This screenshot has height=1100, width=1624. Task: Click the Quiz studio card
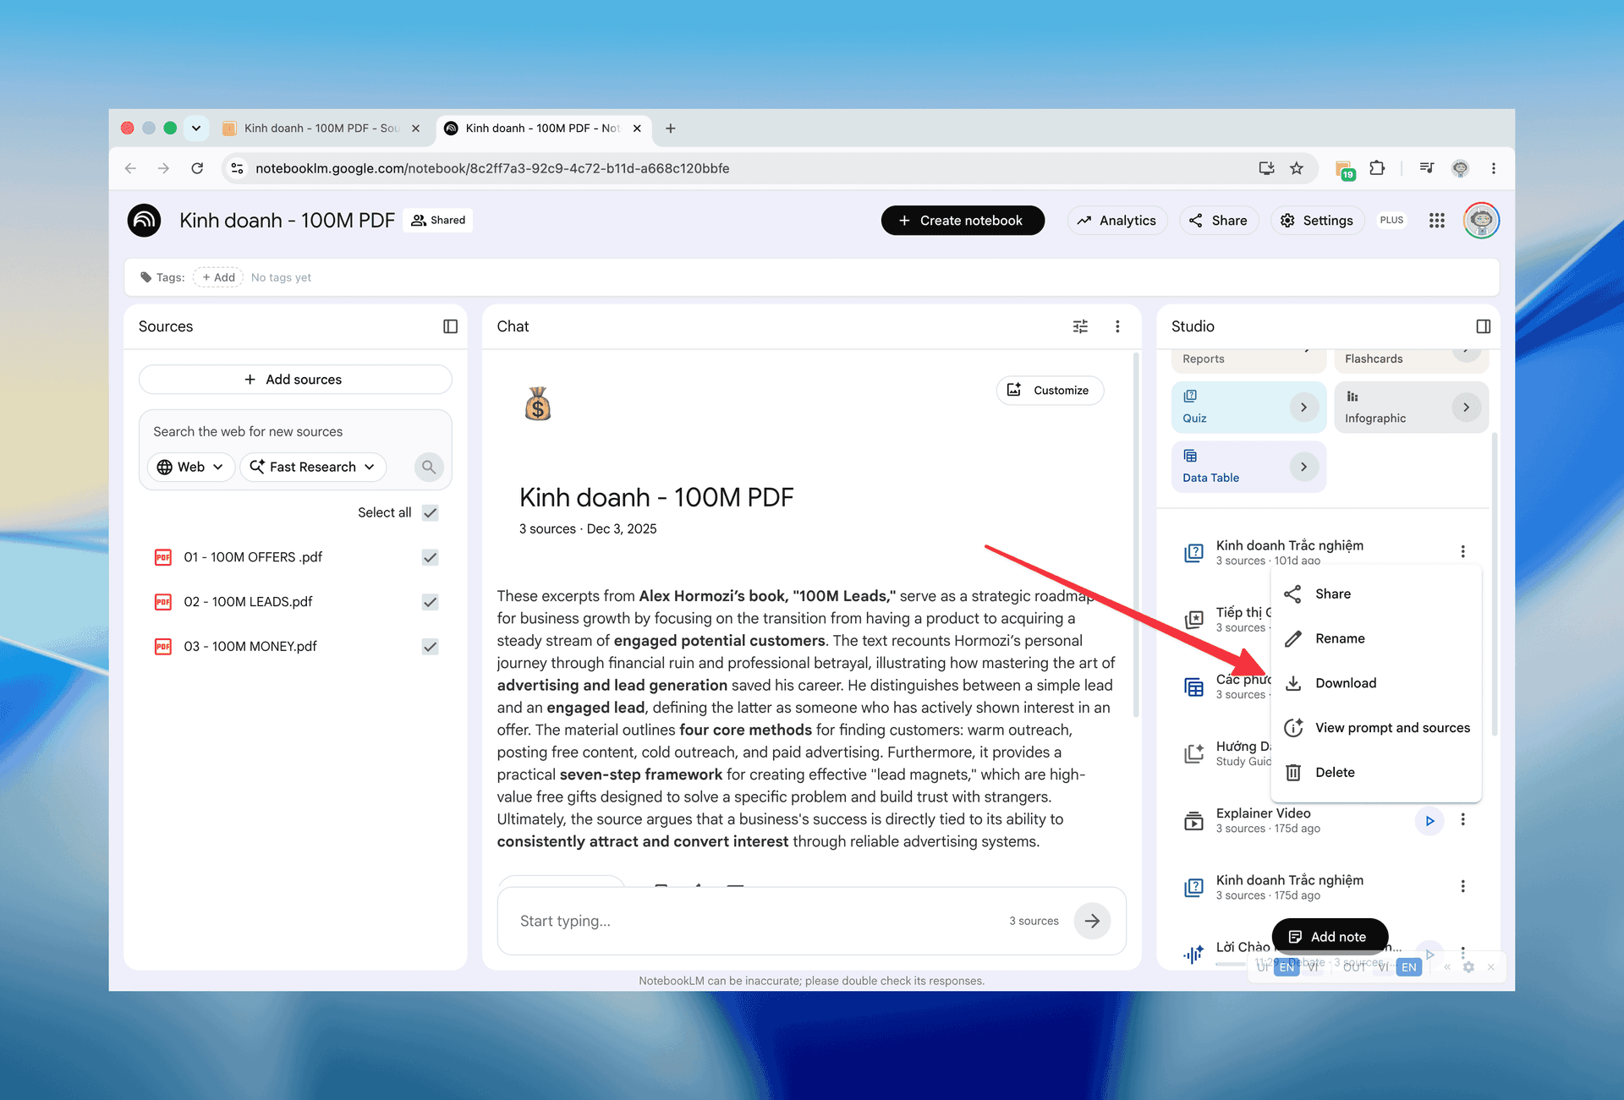point(1248,408)
